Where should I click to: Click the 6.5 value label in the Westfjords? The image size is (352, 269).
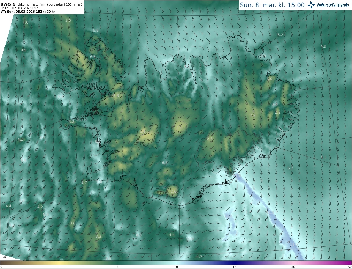tap(93, 57)
